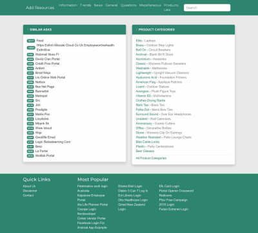Open the Feed similar ask
The image size is (258, 233).
click(40, 41)
